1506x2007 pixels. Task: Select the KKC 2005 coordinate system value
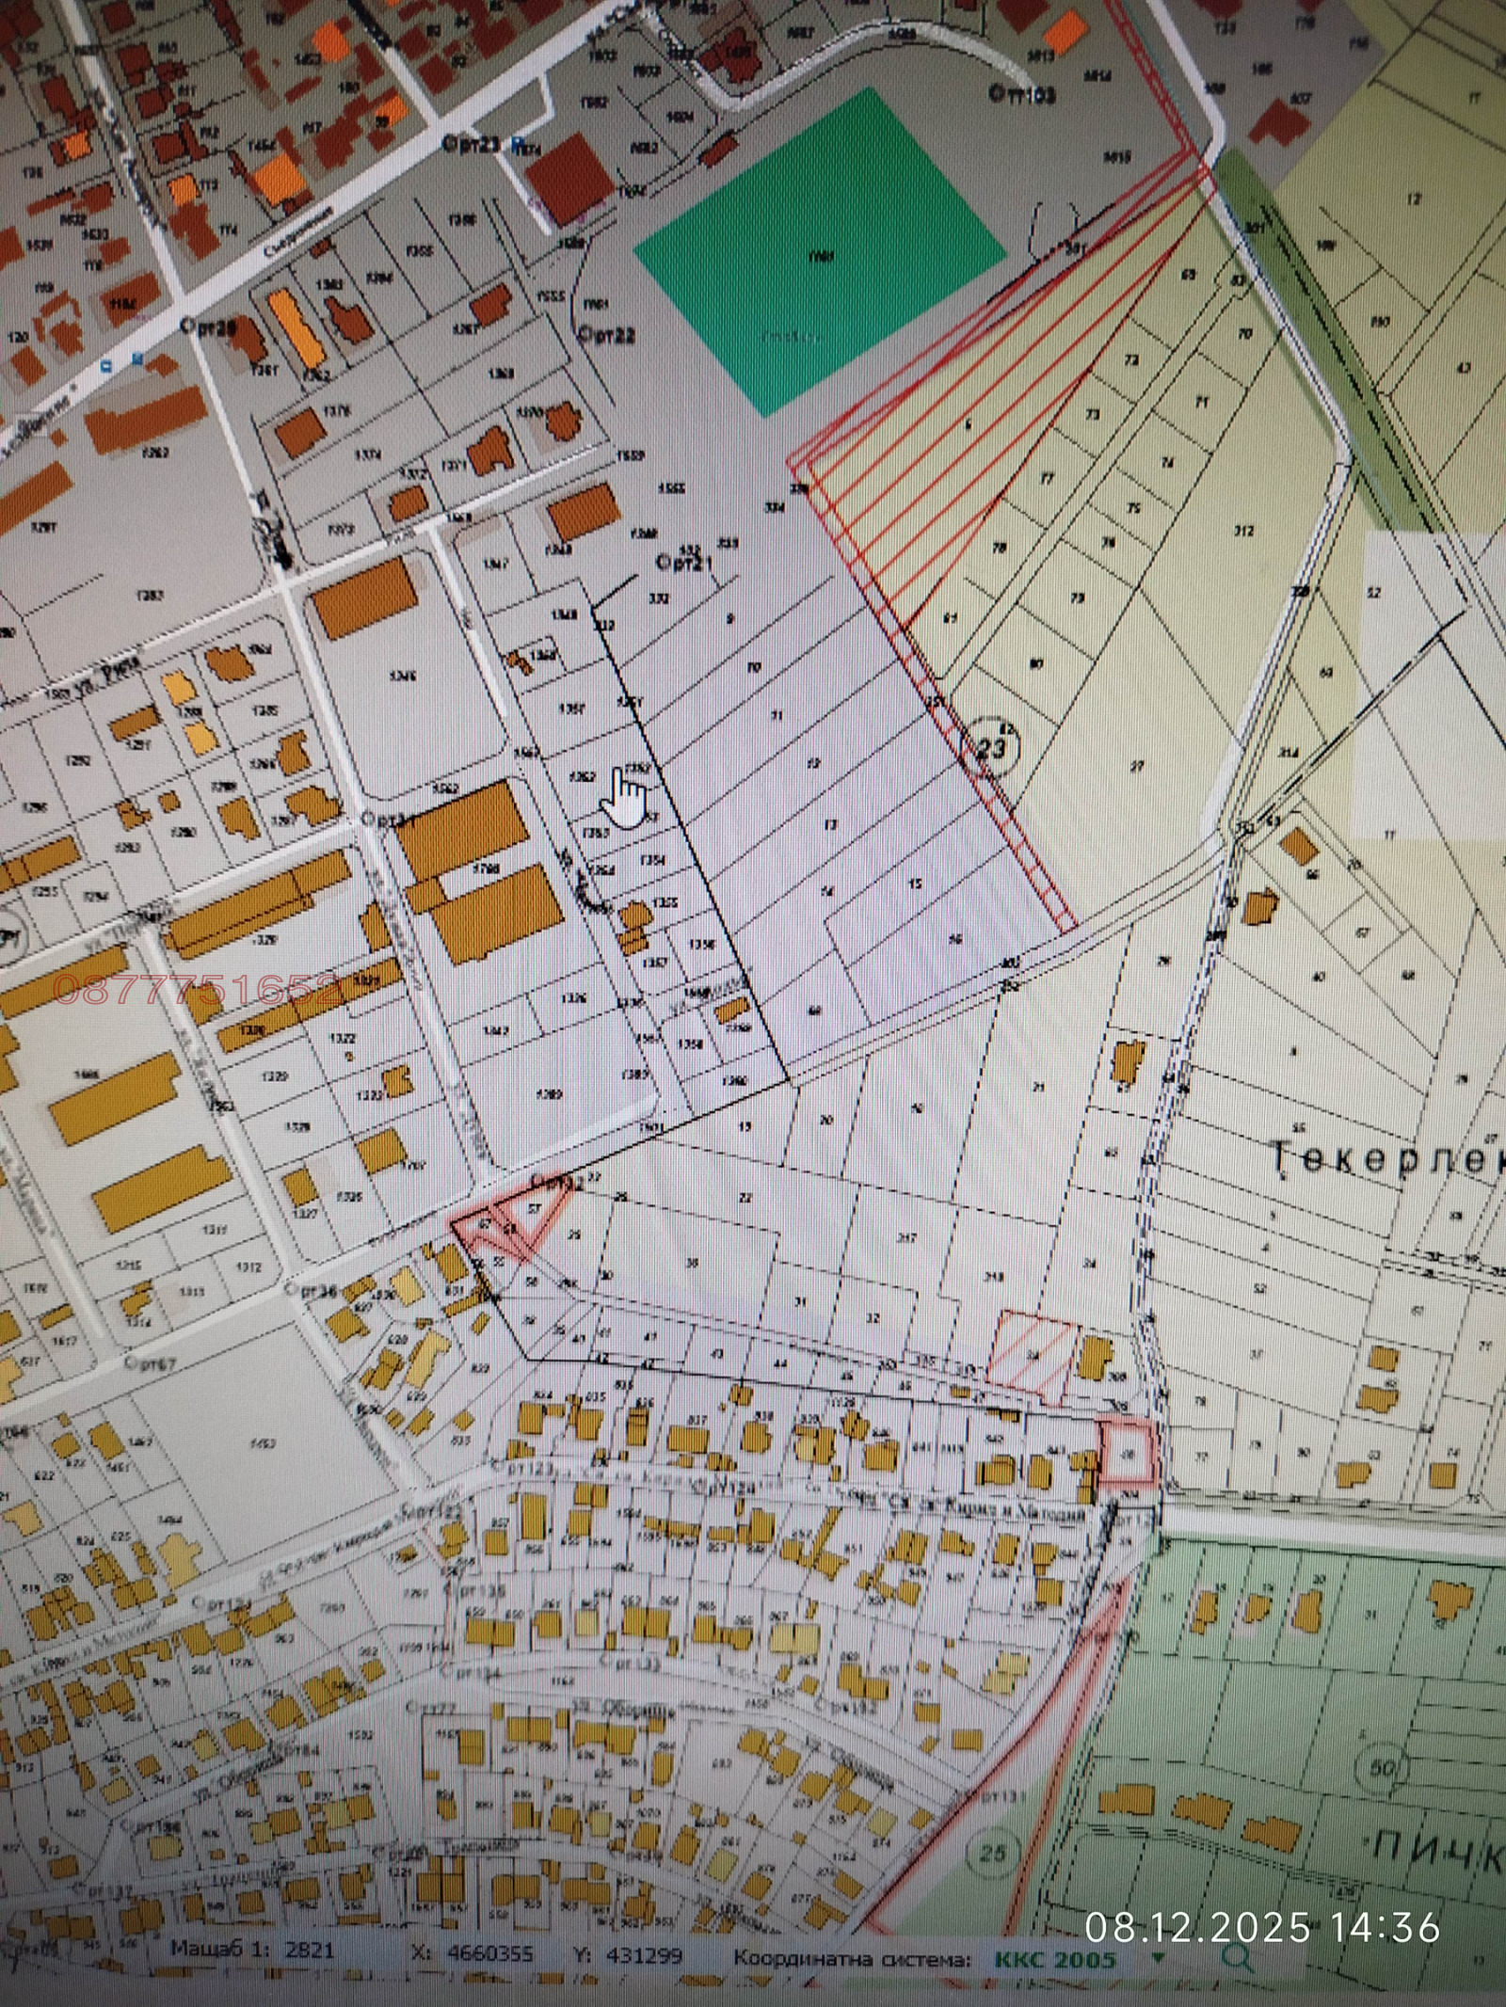click(1054, 1959)
